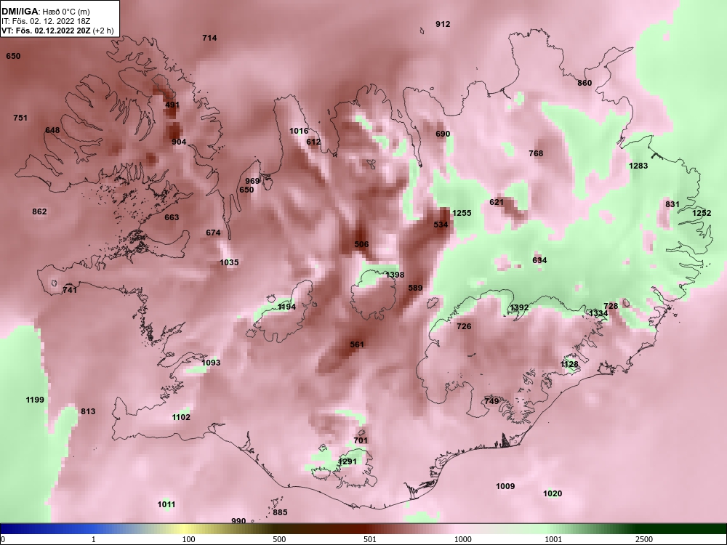The width and height of the screenshot is (727, 545).
Task: Select the 1283 height value
Action: pyautogui.click(x=638, y=166)
